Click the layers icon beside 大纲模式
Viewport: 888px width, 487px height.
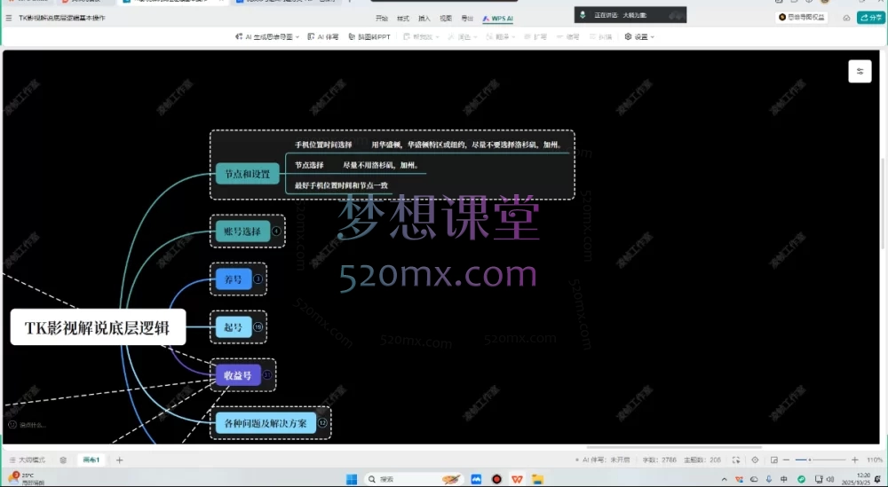63,460
